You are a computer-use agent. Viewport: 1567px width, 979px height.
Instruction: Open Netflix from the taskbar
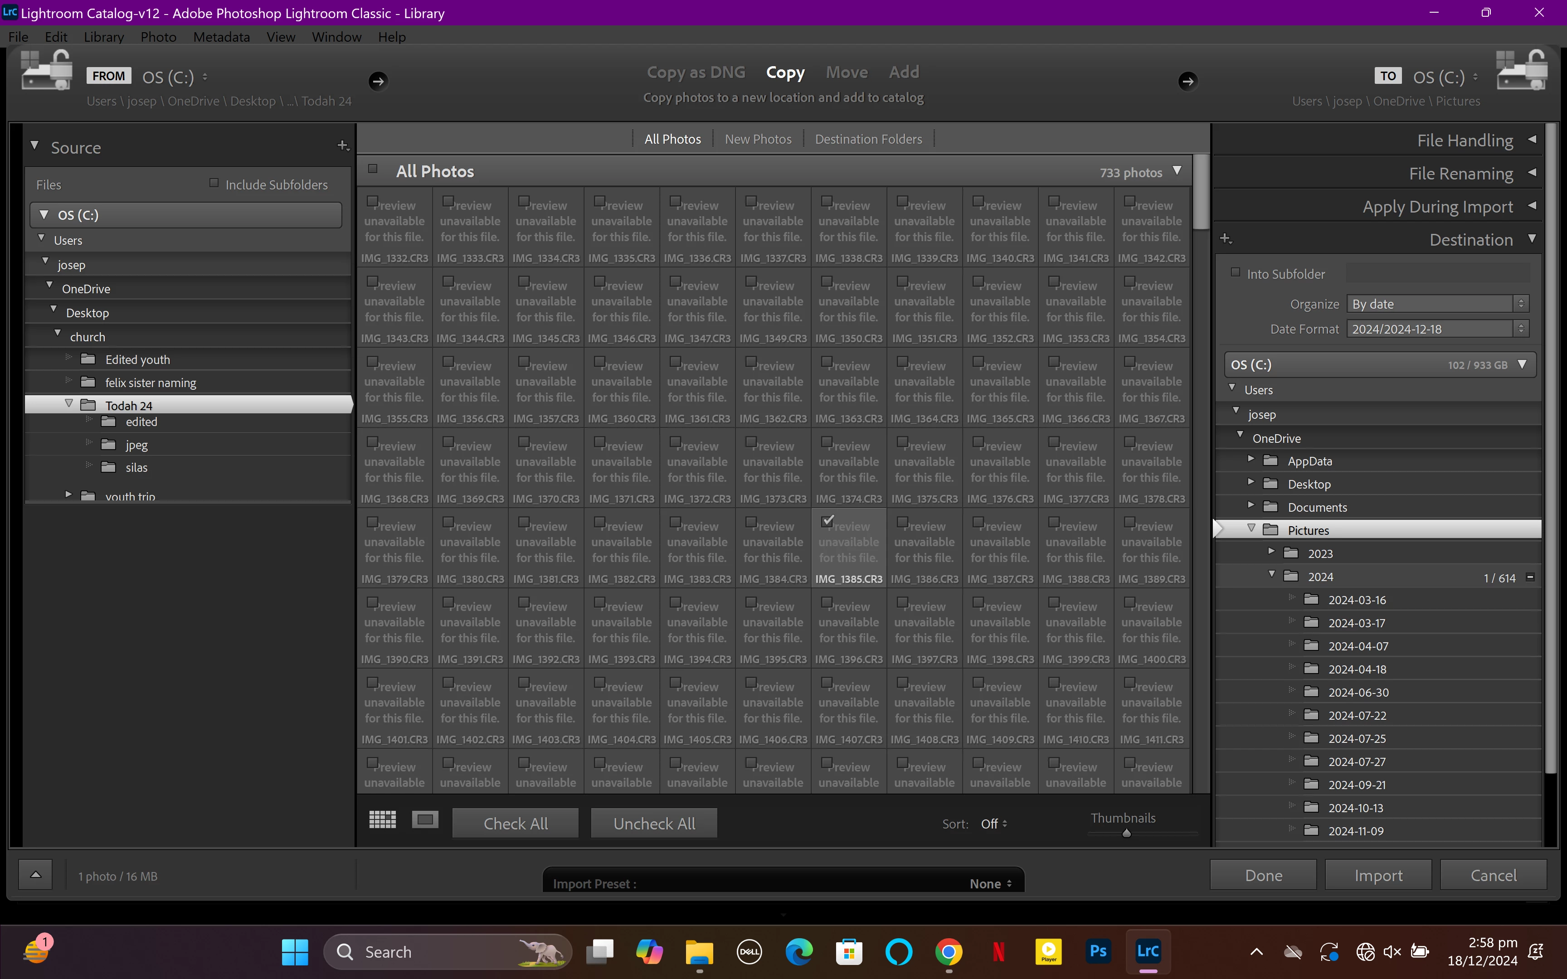998,951
